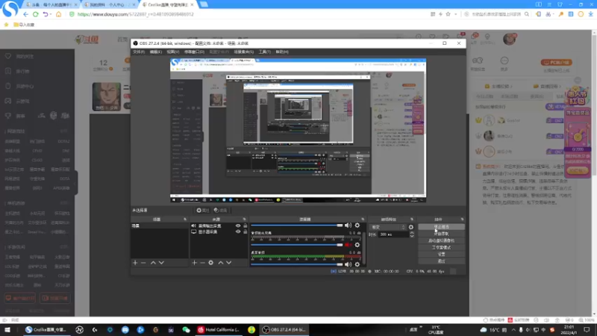The image size is (597, 336).
Task: Move the scene up in the list
Action: coord(153,263)
